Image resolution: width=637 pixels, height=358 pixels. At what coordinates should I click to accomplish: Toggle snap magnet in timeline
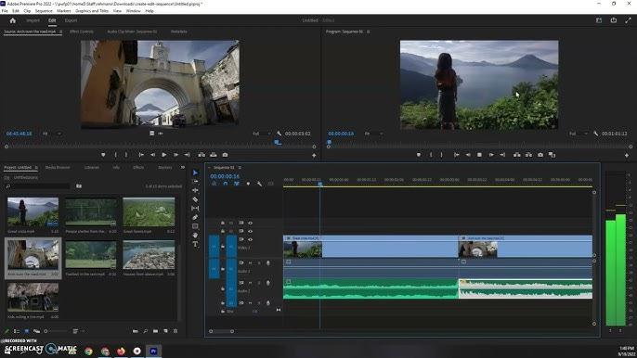pyautogui.click(x=226, y=184)
